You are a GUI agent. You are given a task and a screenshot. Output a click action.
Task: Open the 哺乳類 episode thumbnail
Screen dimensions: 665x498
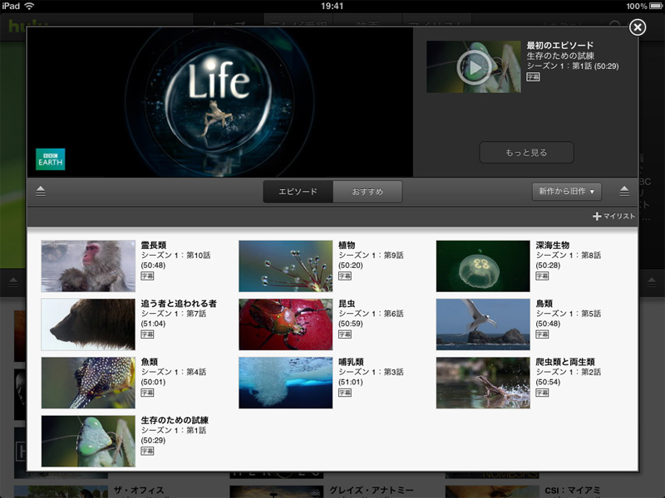tap(285, 383)
